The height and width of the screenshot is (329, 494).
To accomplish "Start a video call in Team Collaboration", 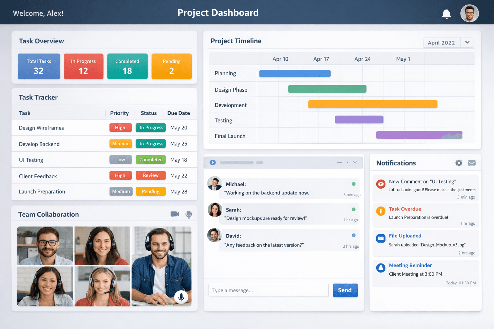I will (175, 214).
